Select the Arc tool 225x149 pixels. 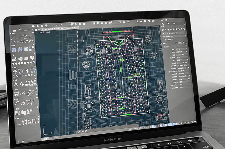12,42
